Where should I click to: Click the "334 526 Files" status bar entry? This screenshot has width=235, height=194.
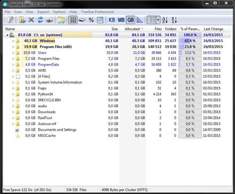point(76,190)
